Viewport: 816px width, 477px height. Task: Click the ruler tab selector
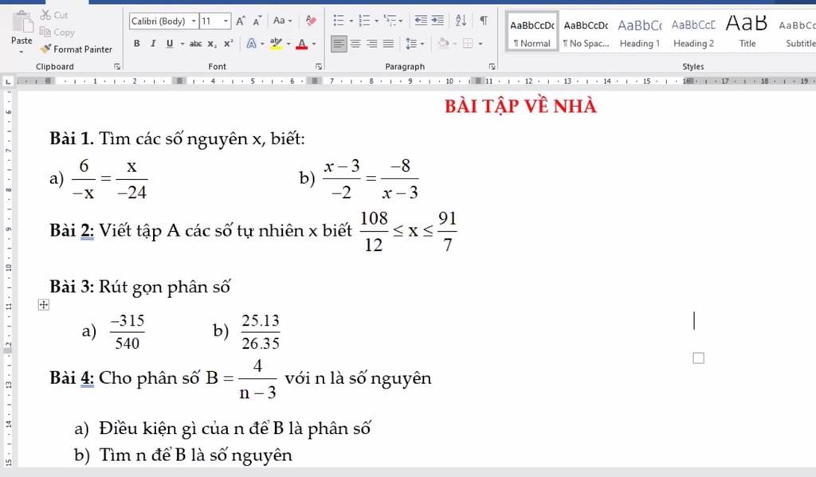[x=8, y=82]
